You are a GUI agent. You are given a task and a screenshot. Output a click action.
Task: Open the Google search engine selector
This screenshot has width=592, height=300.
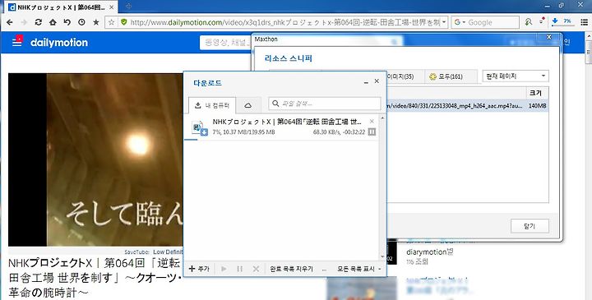tap(460, 22)
